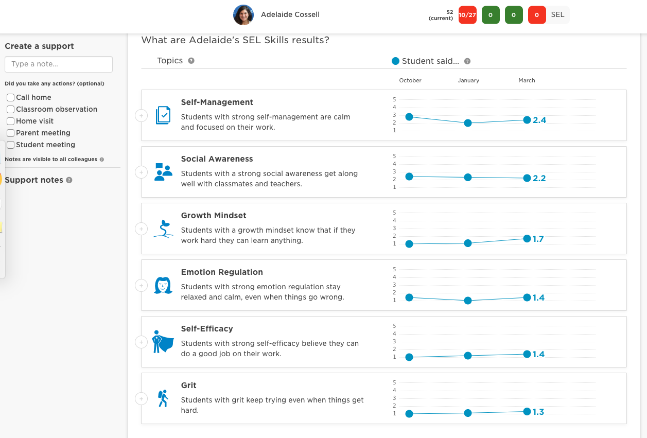Click Social Awareness March data point

coord(527,178)
